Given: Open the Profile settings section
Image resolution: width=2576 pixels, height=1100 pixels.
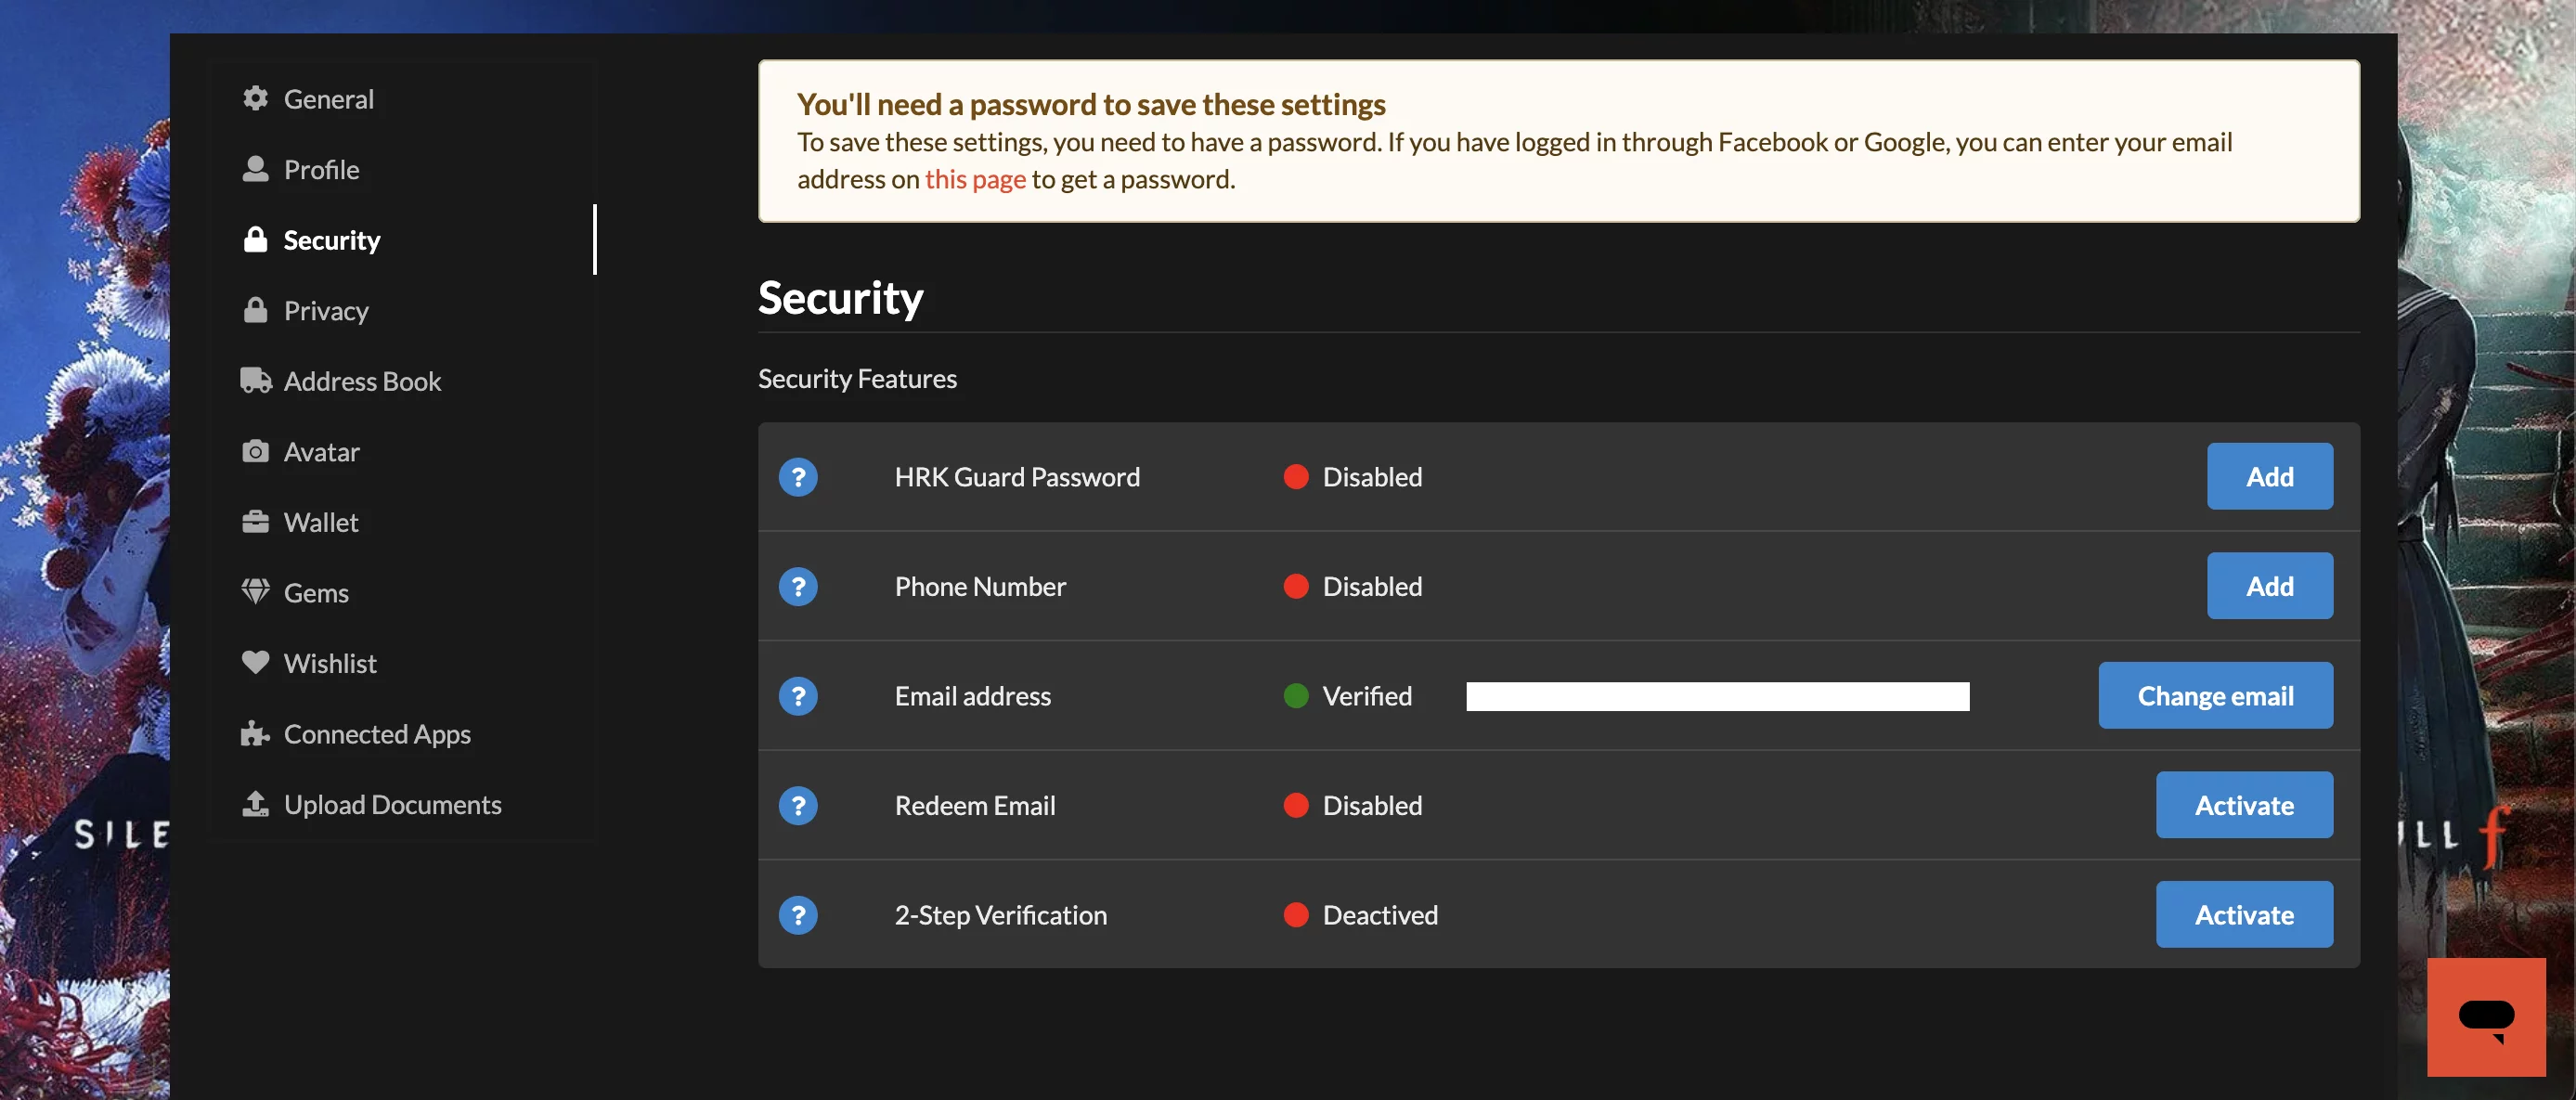Looking at the screenshot, I should [x=320, y=169].
